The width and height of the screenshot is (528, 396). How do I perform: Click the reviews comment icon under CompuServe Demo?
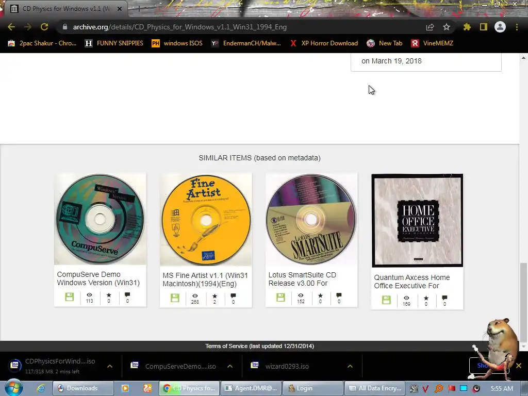127,294
